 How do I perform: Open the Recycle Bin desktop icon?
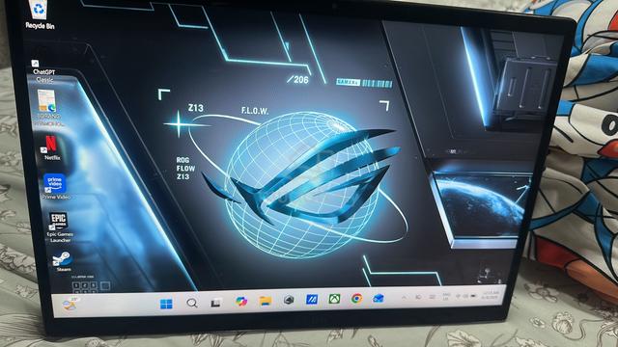point(39,15)
